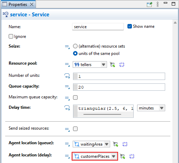Click the Delay time horizontal scrollbar
This screenshot has width=179, height=163.
pyautogui.click(x=102, y=114)
